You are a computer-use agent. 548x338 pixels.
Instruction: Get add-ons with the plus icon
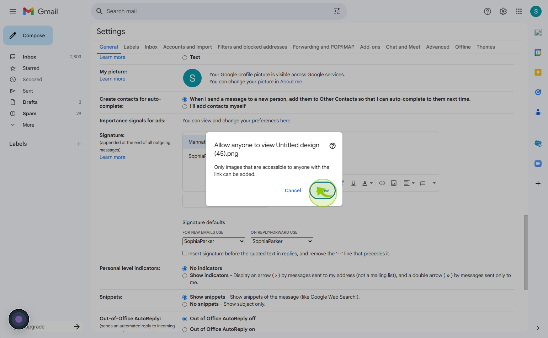[538, 183]
